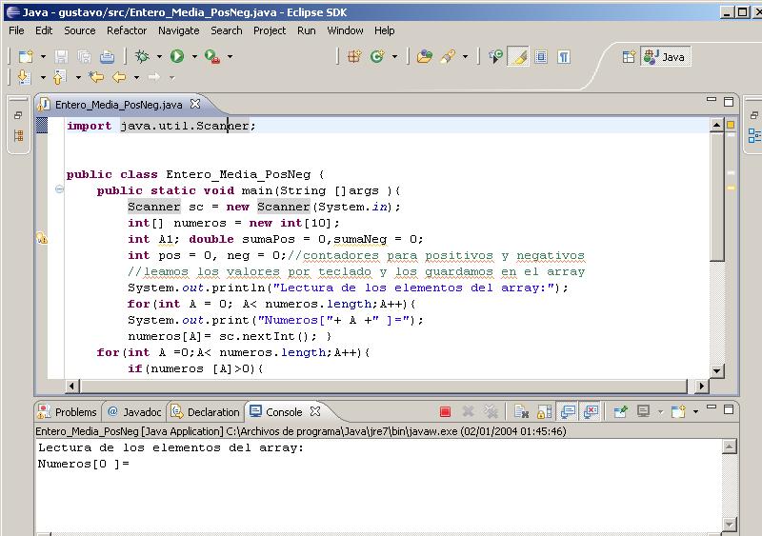
Task: Collapse the main method fold marker
Action: coord(59,190)
